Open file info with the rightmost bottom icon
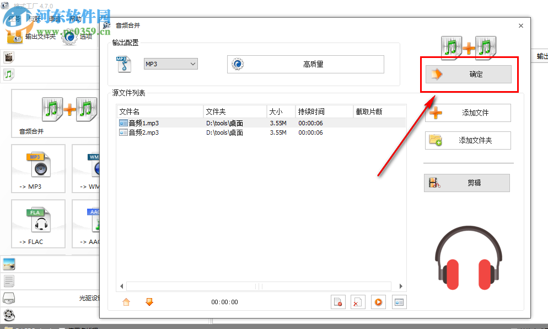The height and width of the screenshot is (329, 548). pyautogui.click(x=399, y=301)
